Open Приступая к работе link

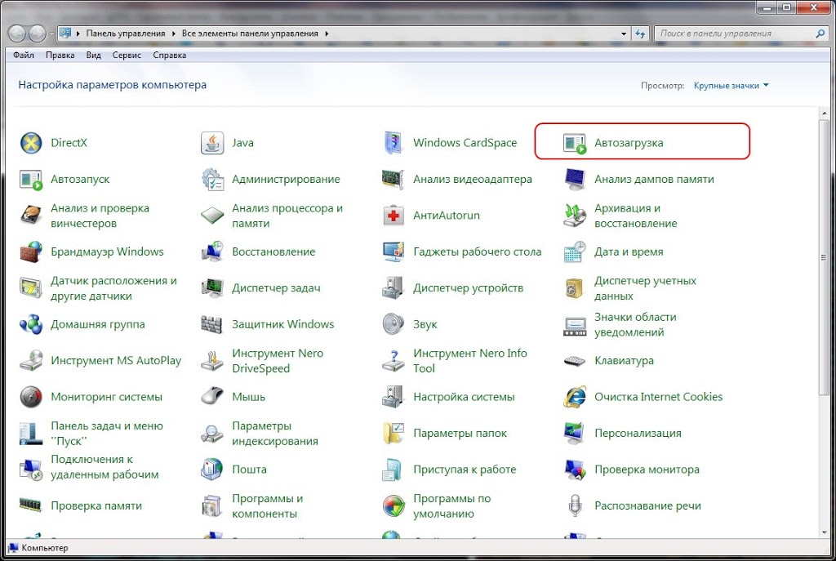465,470
